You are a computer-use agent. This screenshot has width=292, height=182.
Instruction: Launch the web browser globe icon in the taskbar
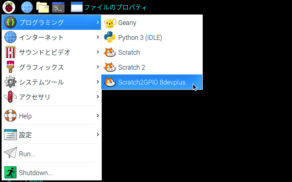coord(27,8)
